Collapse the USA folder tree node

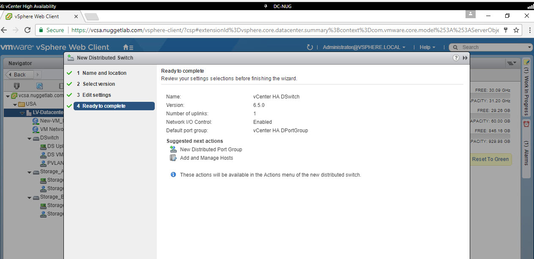coord(15,104)
